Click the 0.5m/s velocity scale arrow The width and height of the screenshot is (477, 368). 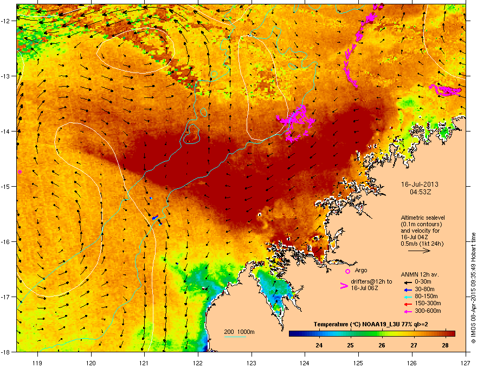pos(419,251)
